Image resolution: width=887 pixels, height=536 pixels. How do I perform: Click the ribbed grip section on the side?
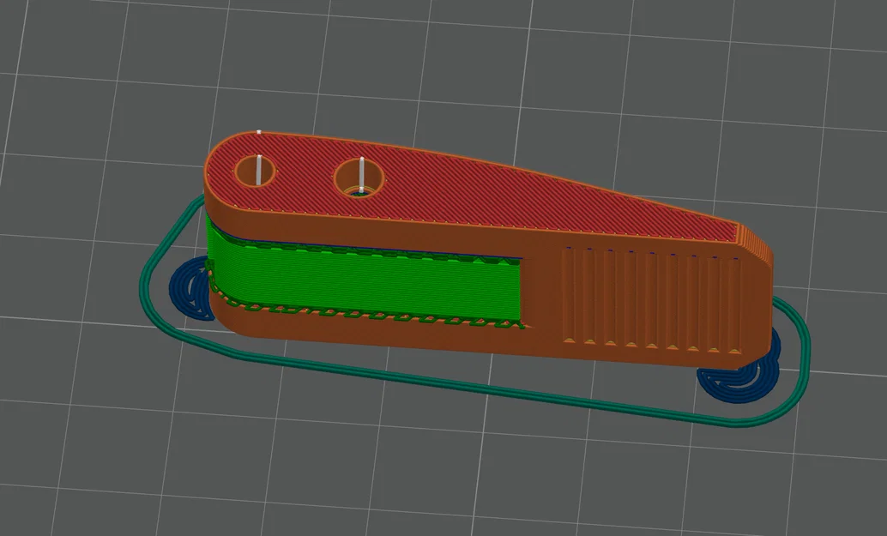652,299
